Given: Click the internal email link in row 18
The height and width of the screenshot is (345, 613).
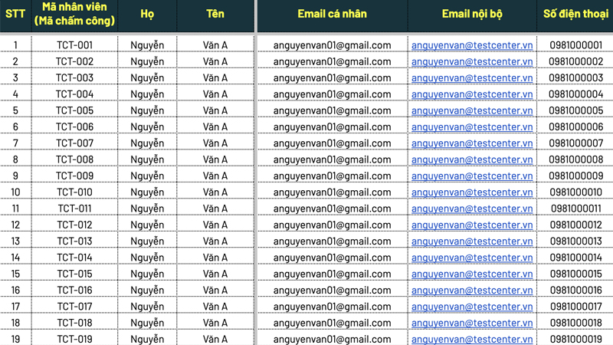Looking at the screenshot, I should coord(472,323).
